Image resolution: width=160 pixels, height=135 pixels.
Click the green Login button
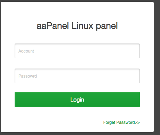pyautogui.click(x=77, y=100)
